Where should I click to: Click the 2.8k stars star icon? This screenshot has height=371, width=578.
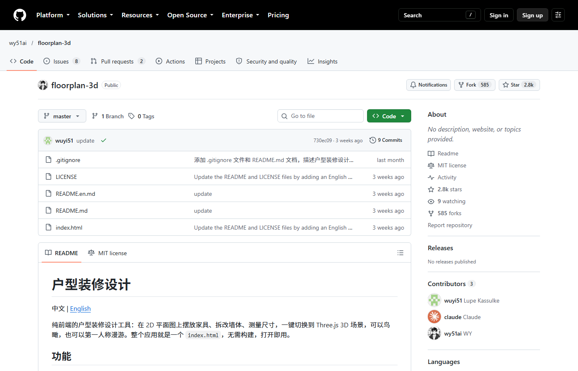point(431,190)
